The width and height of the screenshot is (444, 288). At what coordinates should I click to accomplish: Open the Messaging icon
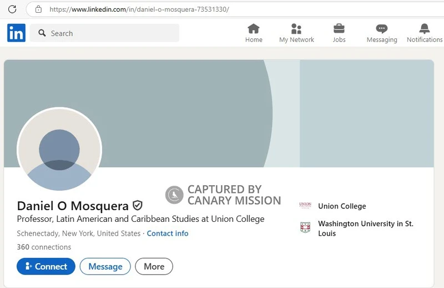coord(382,29)
